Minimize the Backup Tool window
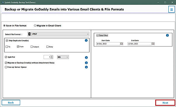The image size is (176, 107). (158, 2)
